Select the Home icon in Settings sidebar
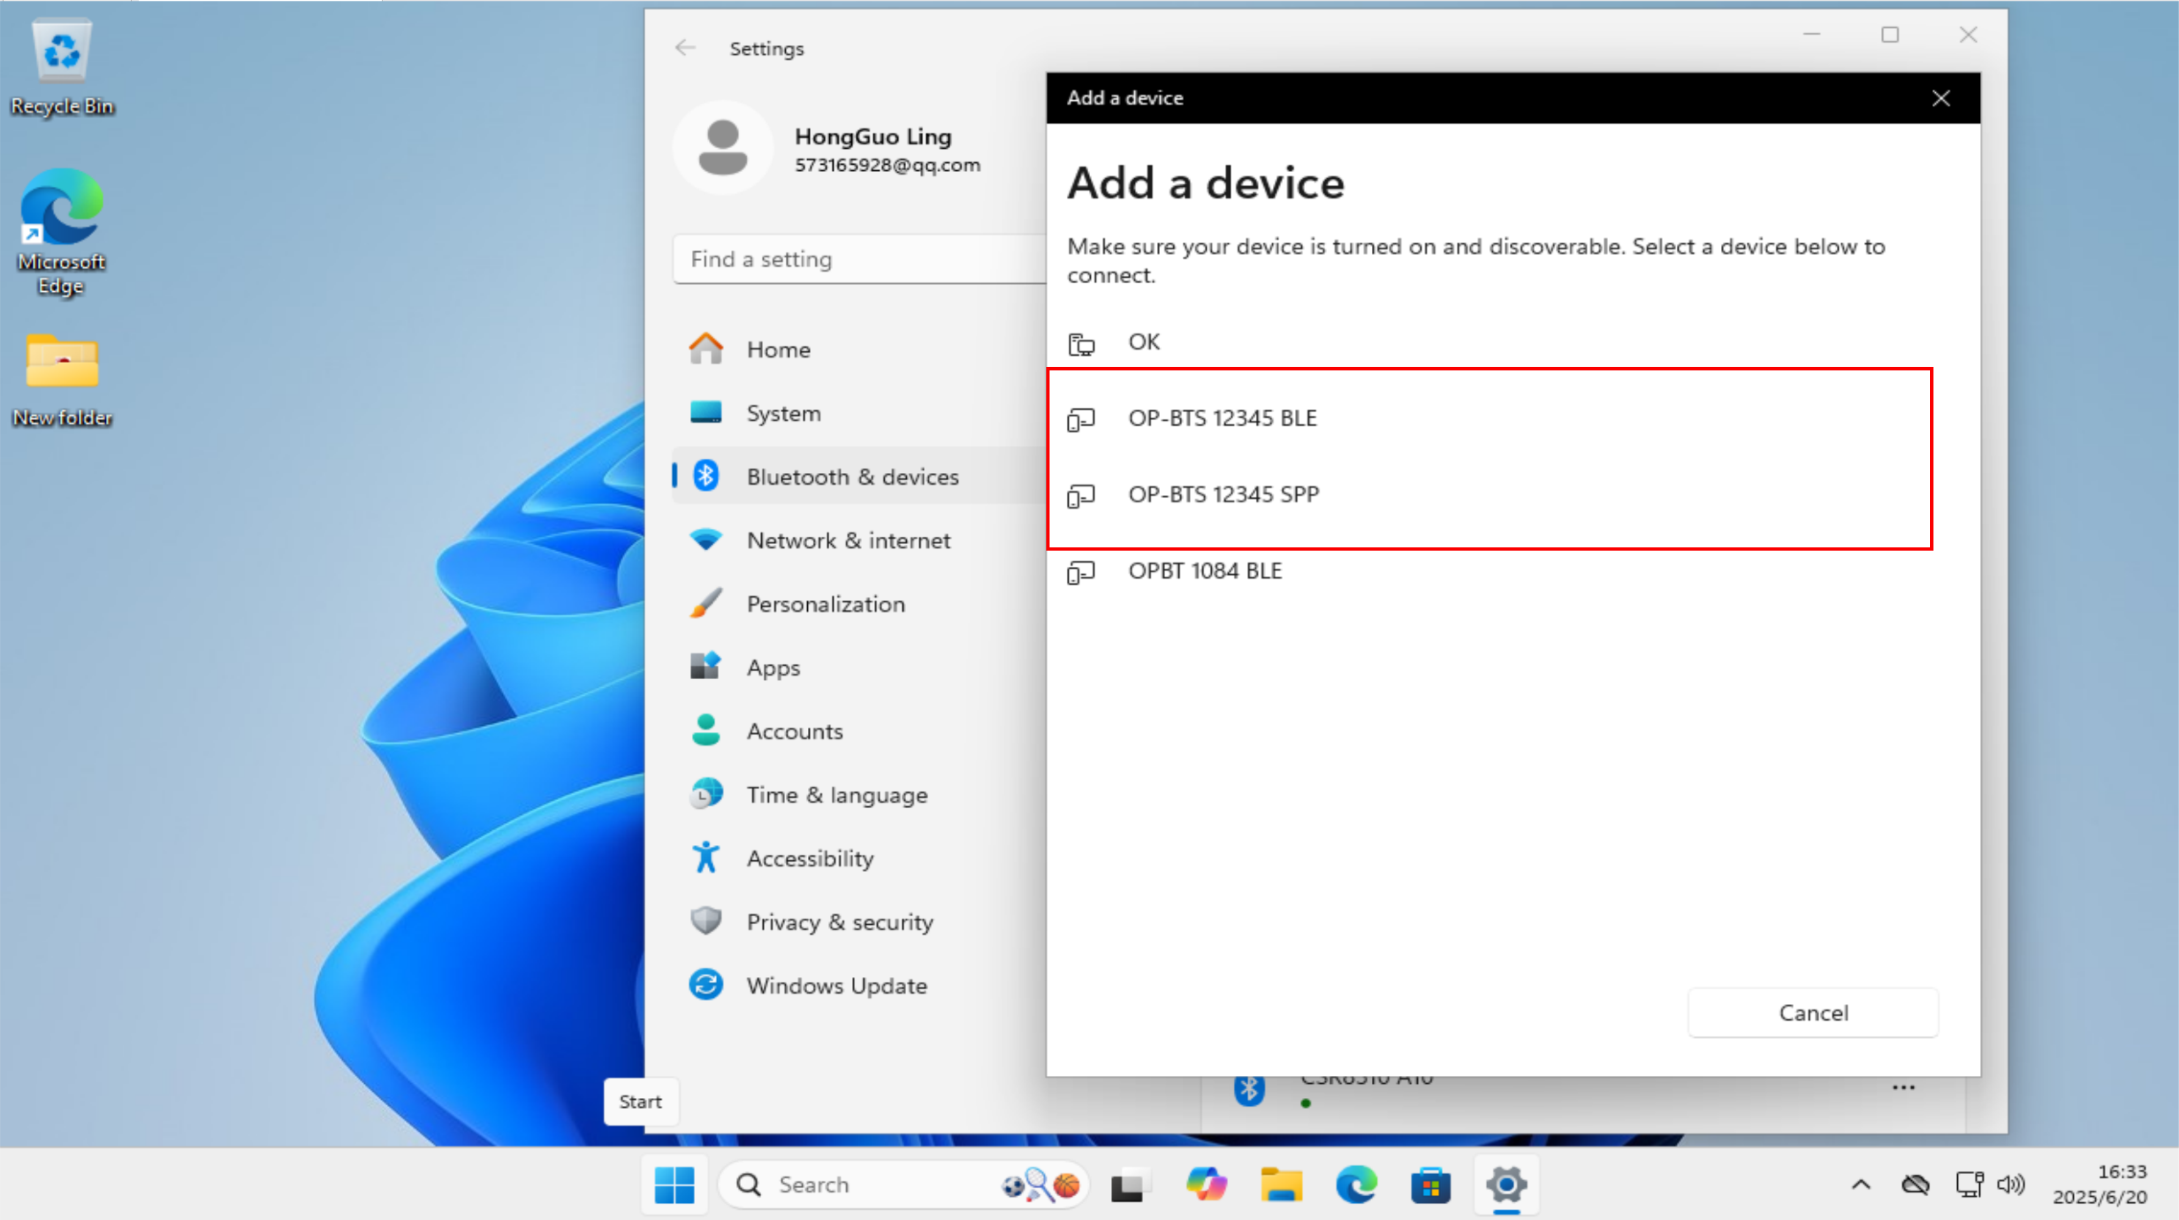Screen dimensions: 2179x1220 (707, 348)
